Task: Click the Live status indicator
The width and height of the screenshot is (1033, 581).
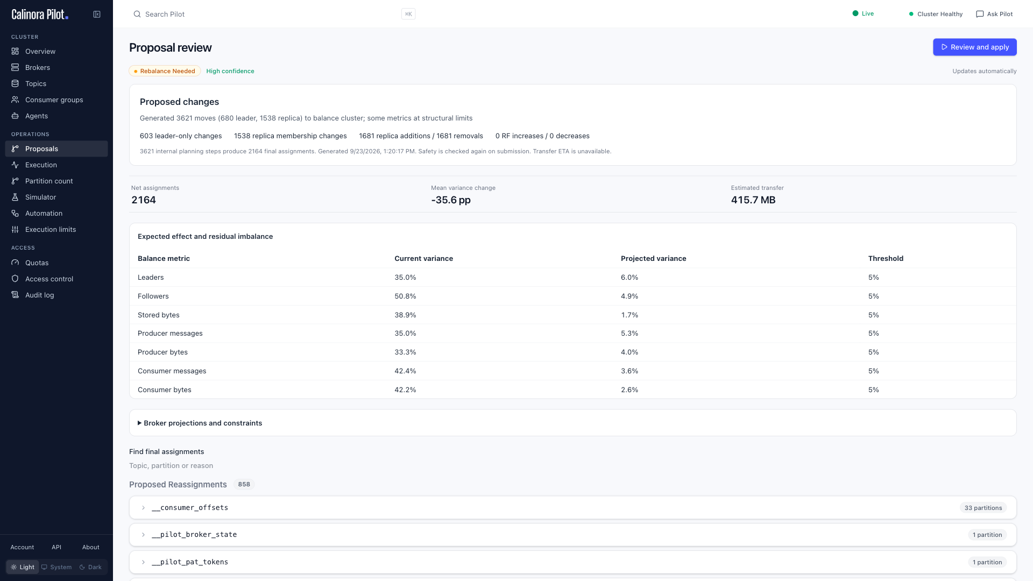Action: click(864, 13)
